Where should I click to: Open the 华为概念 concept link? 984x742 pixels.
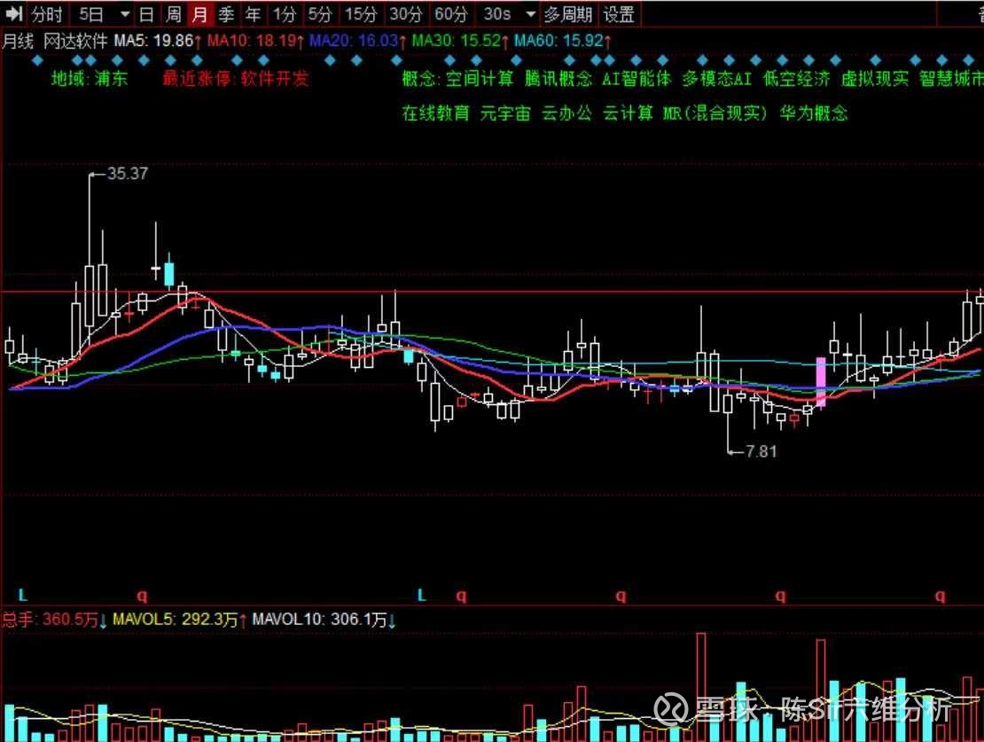(x=813, y=113)
